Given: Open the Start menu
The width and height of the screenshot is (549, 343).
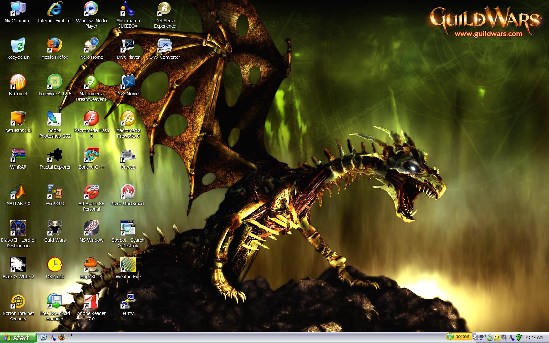Looking at the screenshot, I should pos(18,337).
